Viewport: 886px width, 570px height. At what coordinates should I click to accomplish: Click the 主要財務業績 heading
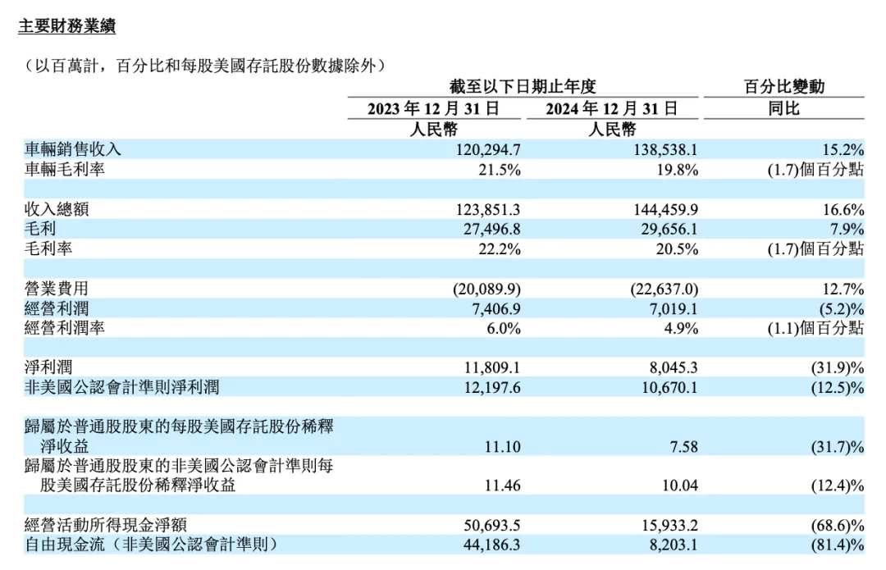tap(66, 26)
